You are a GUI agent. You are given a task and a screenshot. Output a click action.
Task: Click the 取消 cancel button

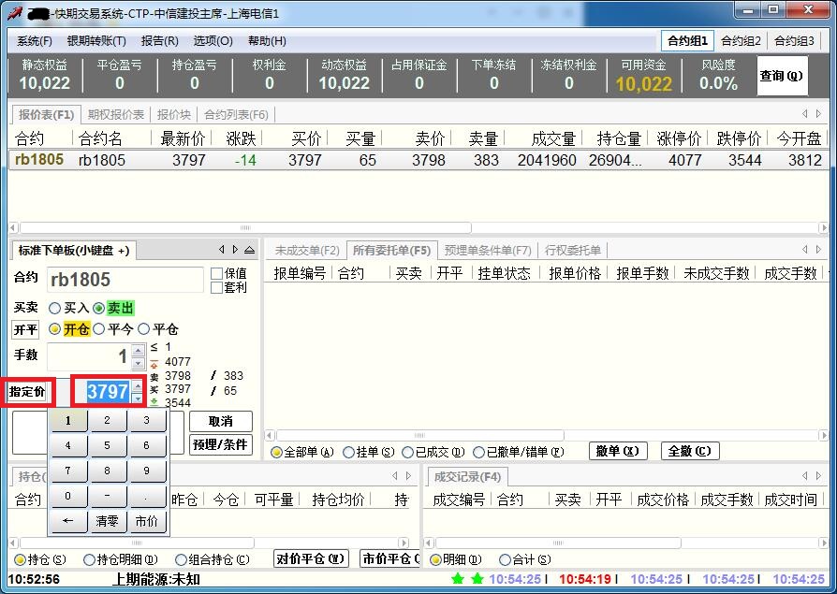(x=220, y=421)
